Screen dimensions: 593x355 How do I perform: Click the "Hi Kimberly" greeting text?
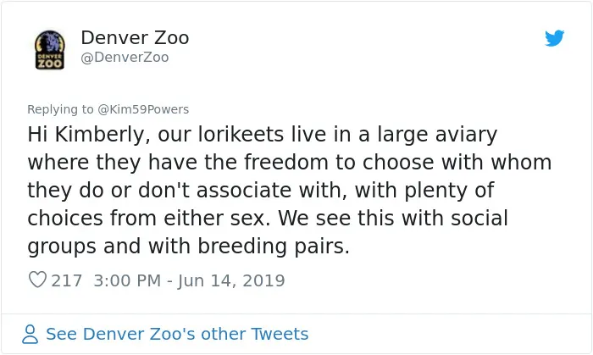click(x=86, y=135)
